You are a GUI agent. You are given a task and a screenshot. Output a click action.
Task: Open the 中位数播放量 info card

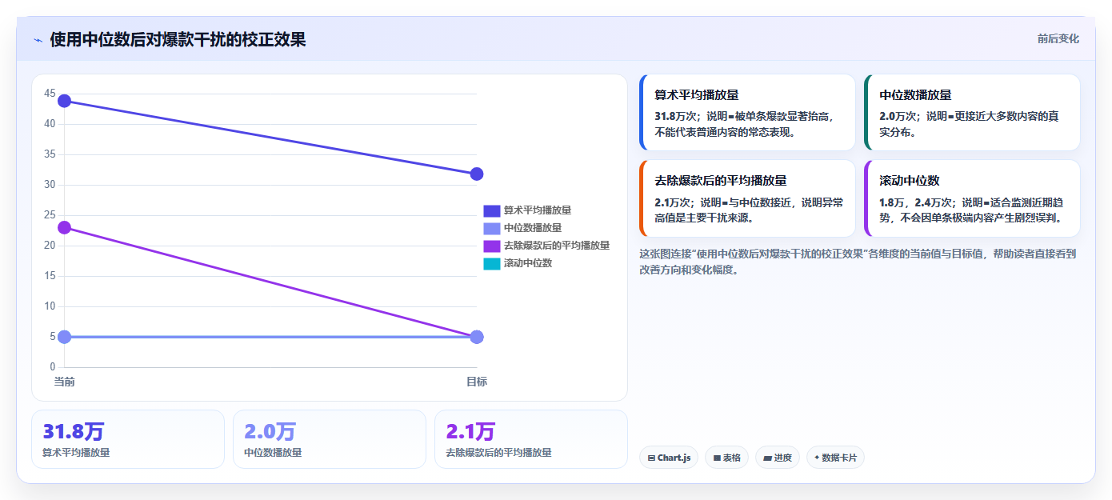tap(972, 112)
